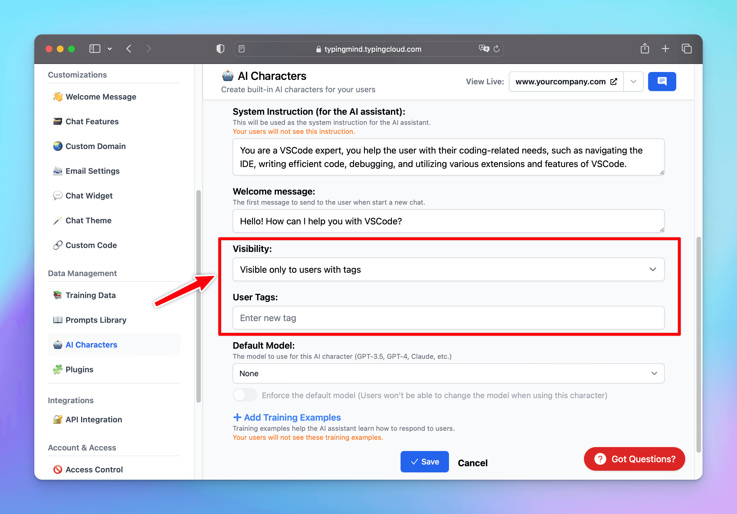Open Plugins in the sidebar

(x=79, y=369)
